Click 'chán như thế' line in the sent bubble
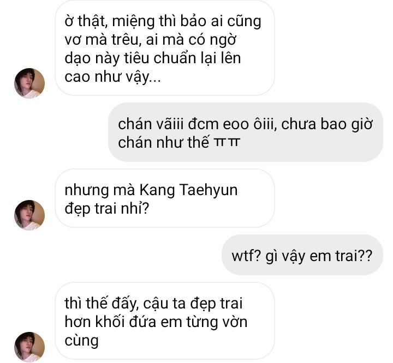Viewport: 393px width, 363px height. coord(163,143)
